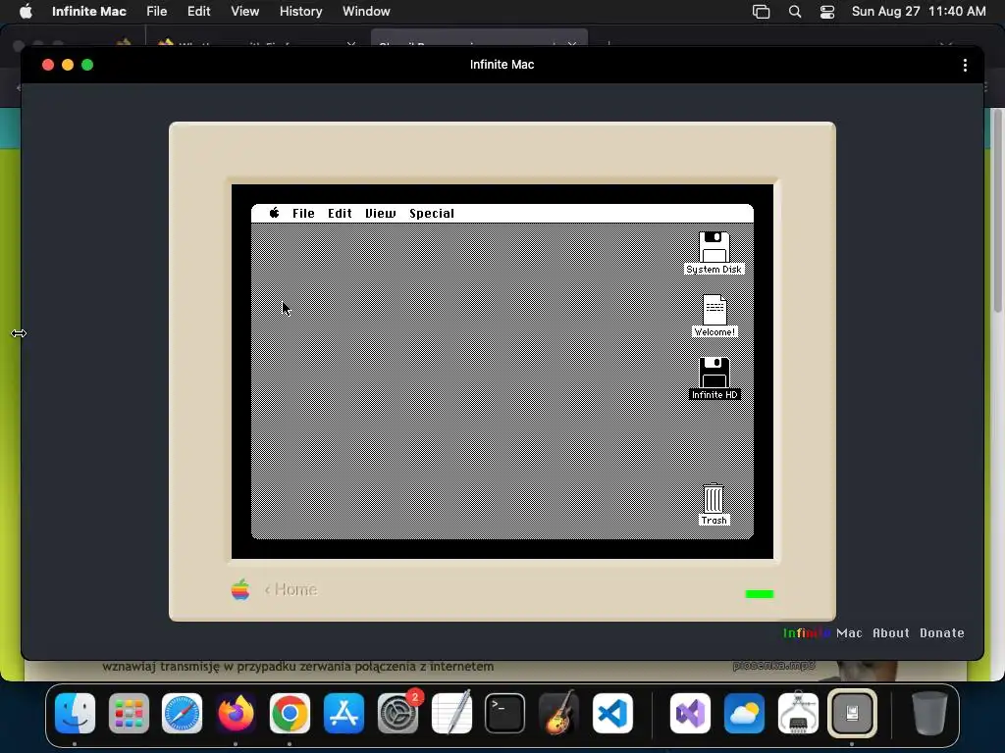The height and width of the screenshot is (753, 1005).
Task: Open Control Center in menu bar
Action: coord(827,12)
